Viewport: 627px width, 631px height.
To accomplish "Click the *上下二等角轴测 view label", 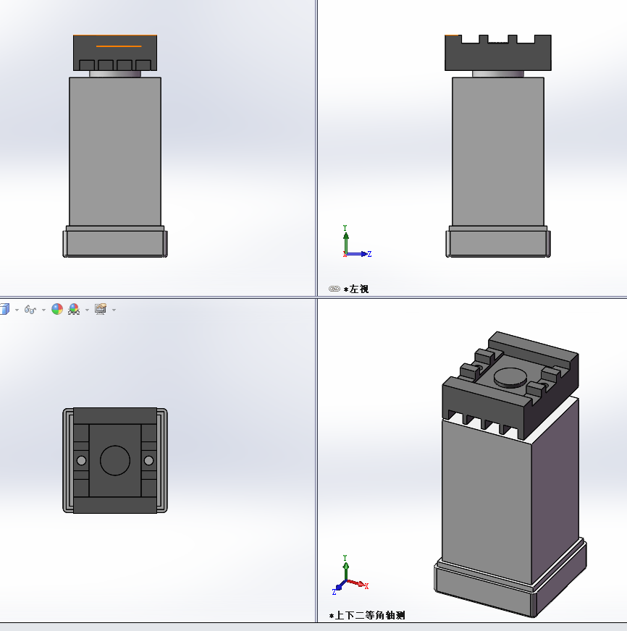I will (367, 615).
